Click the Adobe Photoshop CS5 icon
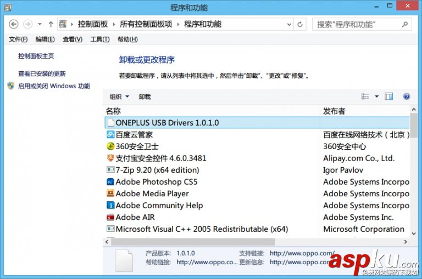The image size is (422, 279). pyautogui.click(x=110, y=182)
